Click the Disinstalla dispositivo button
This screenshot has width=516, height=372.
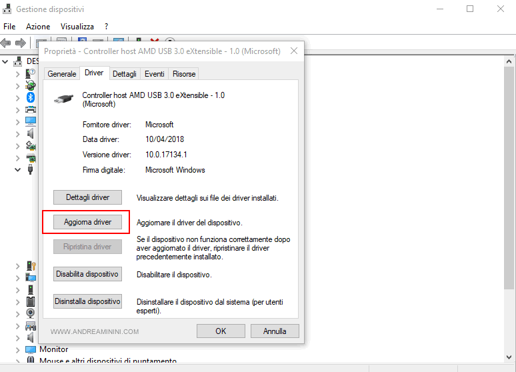coord(87,301)
